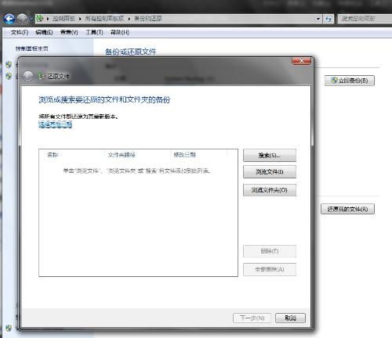392x338 pixels.
Task: Click the 还原文件 wizard title icon
Action: click(42, 76)
